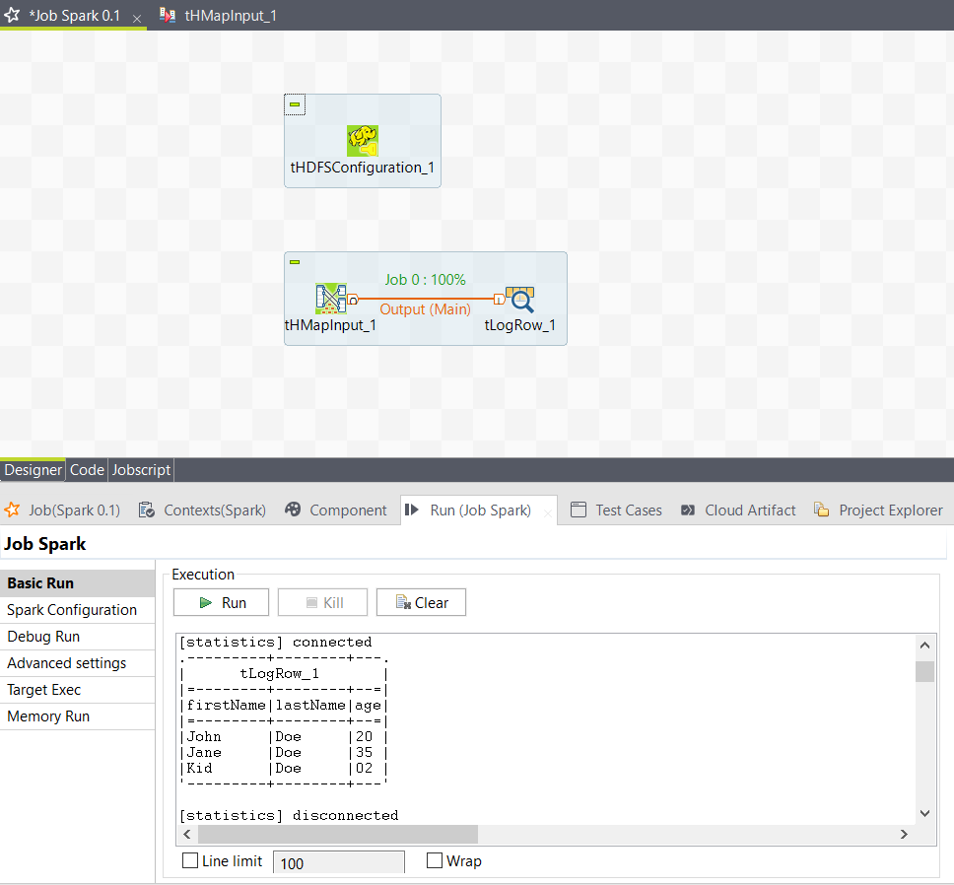Open the Designer view tab
Viewport: 954px width, 885px height.
[x=33, y=470]
